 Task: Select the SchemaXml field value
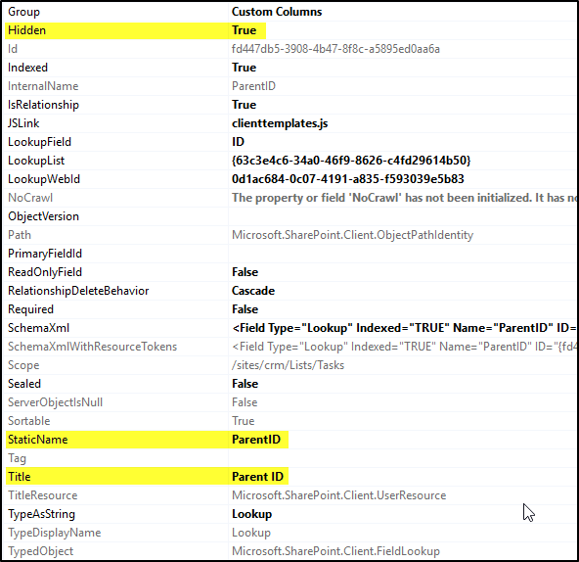[404, 328]
